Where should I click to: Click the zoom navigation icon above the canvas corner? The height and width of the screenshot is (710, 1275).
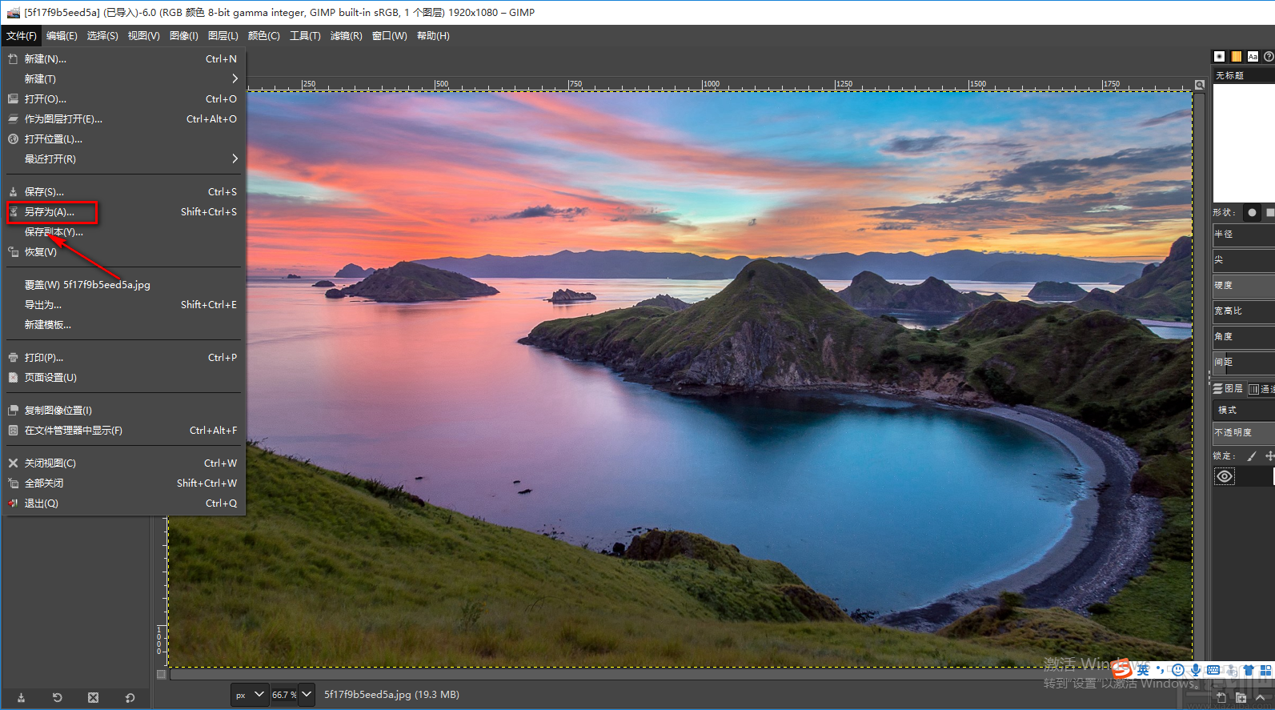click(x=1199, y=85)
